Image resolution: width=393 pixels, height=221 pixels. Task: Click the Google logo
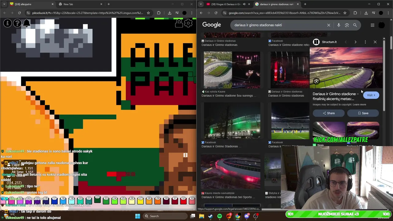[212, 25]
